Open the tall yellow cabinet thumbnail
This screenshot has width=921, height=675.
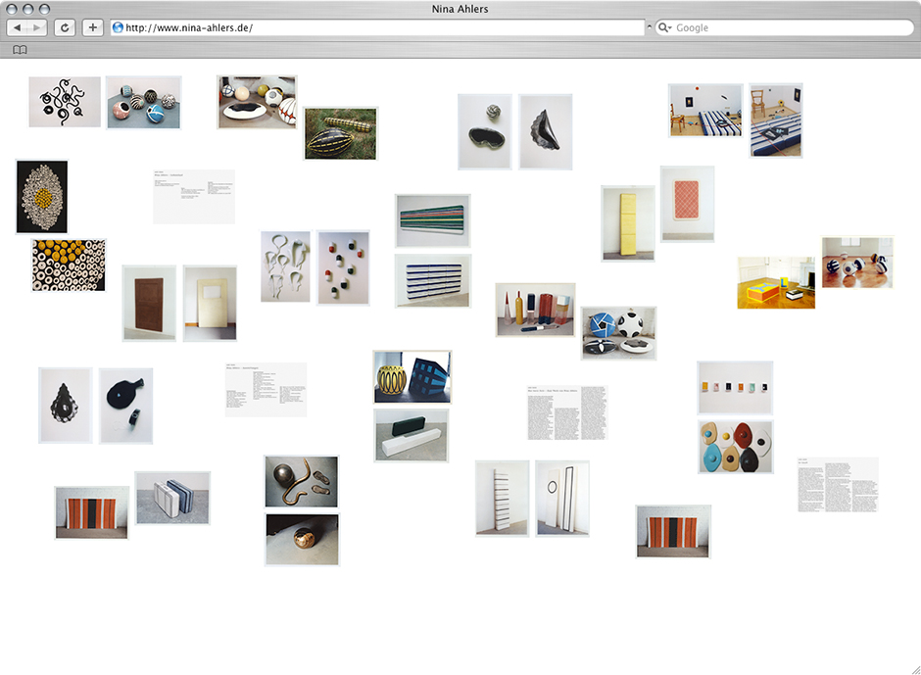[628, 223]
